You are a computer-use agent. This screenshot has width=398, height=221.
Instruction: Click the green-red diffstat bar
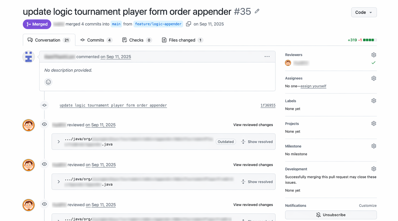click(370, 40)
